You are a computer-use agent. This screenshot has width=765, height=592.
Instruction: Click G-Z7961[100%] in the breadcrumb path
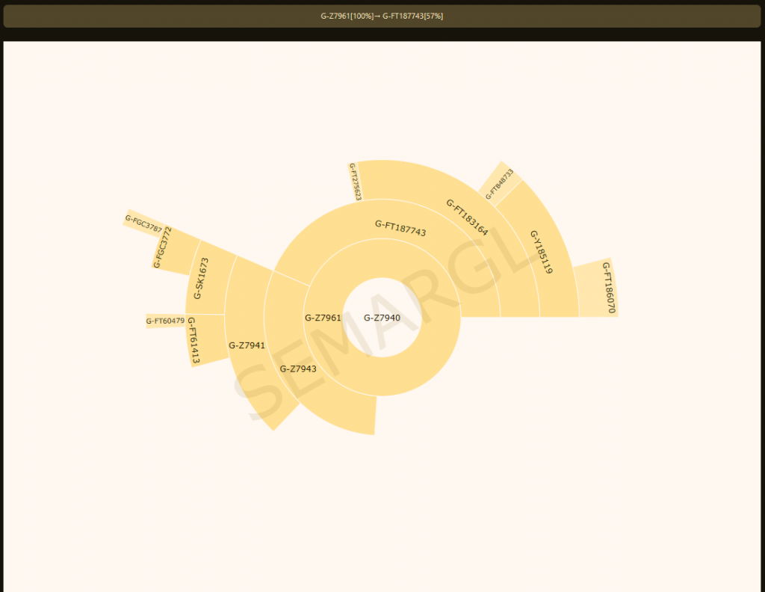click(x=347, y=16)
